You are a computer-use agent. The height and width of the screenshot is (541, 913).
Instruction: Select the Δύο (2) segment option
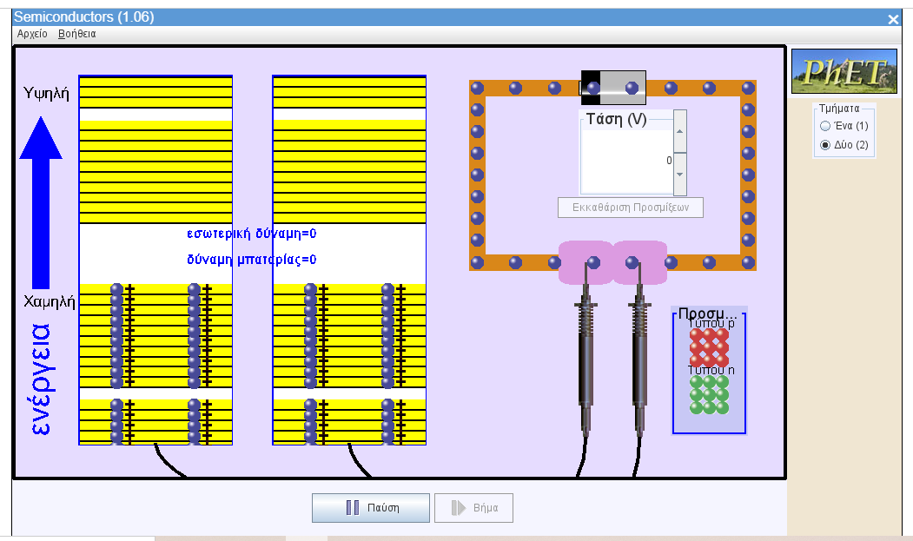pos(825,145)
